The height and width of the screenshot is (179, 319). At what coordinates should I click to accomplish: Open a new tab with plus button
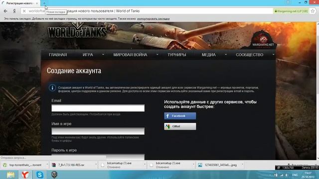[44, 3]
